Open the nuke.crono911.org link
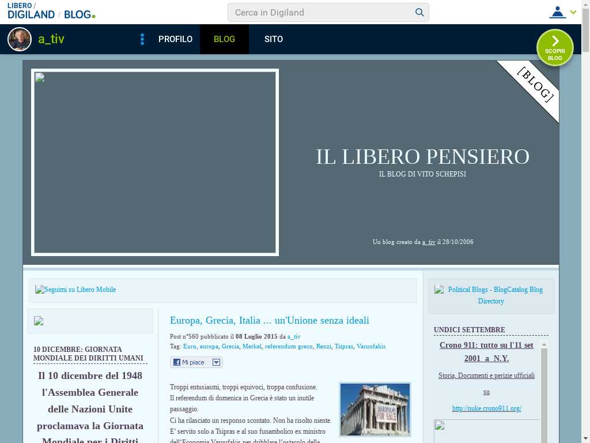The height and width of the screenshot is (443, 590). tap(486, 408)
